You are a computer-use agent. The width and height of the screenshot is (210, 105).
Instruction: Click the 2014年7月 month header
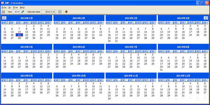point(131,47)
